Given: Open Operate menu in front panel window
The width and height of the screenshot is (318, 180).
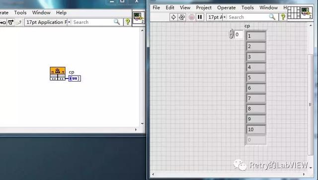Looking at the screenshot, I should pyautogui.click(x=227, y=8).
